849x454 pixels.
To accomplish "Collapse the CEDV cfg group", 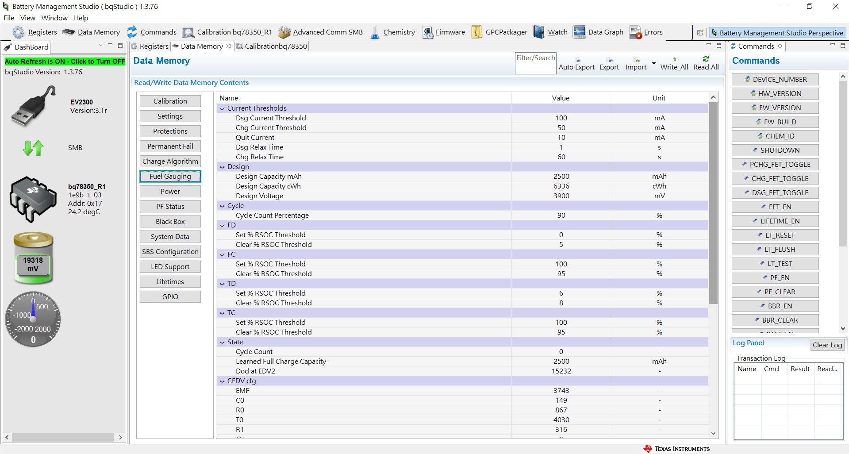I will click(222, 381).
